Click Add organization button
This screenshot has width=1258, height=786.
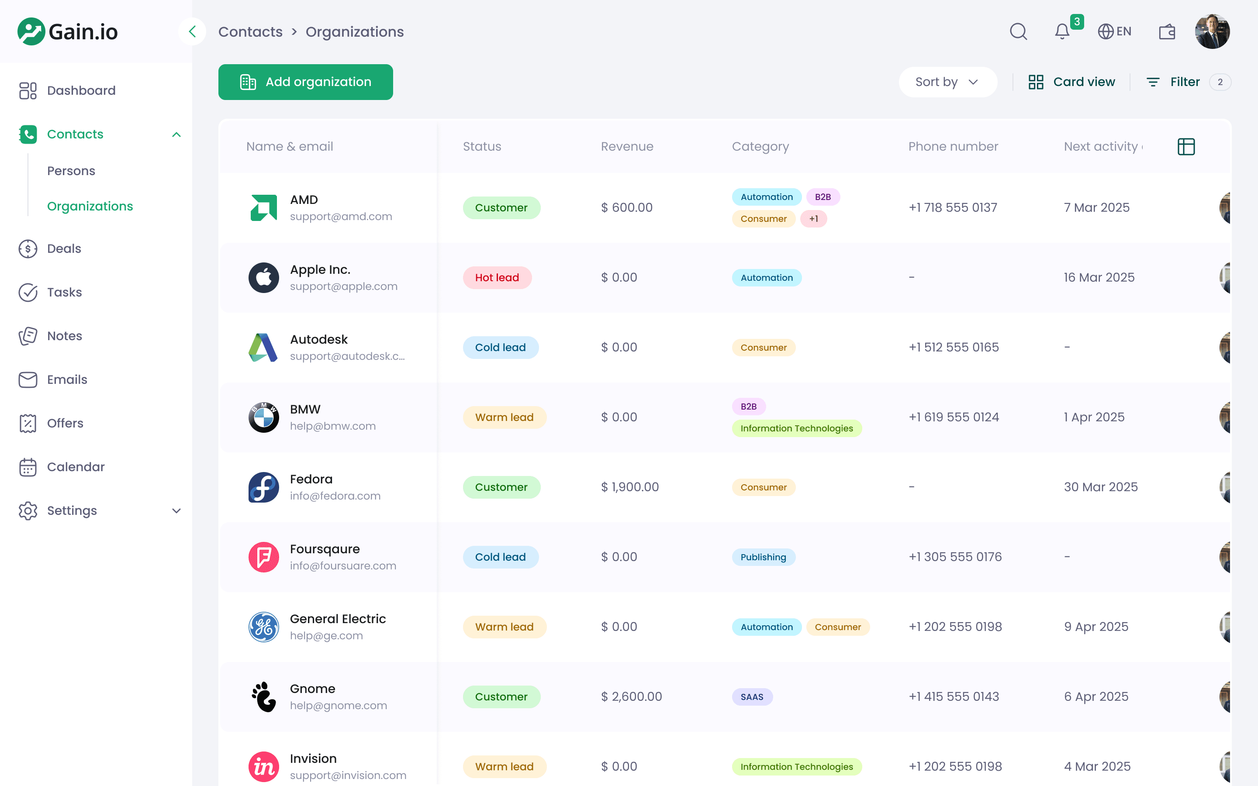pos(306,82)
